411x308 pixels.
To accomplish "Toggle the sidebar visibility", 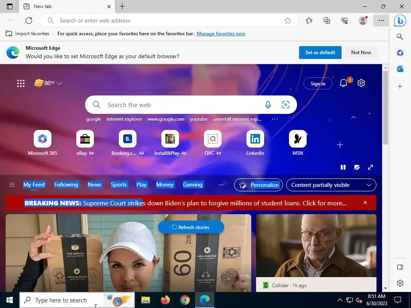I will [x=400, y=267].
